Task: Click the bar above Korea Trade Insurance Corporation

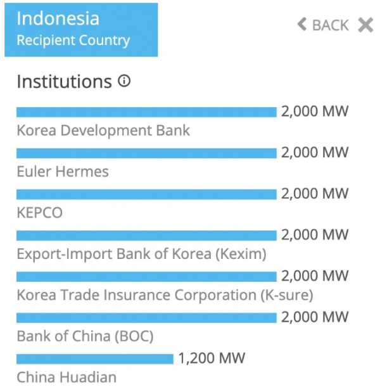Action: coord(146,277)
